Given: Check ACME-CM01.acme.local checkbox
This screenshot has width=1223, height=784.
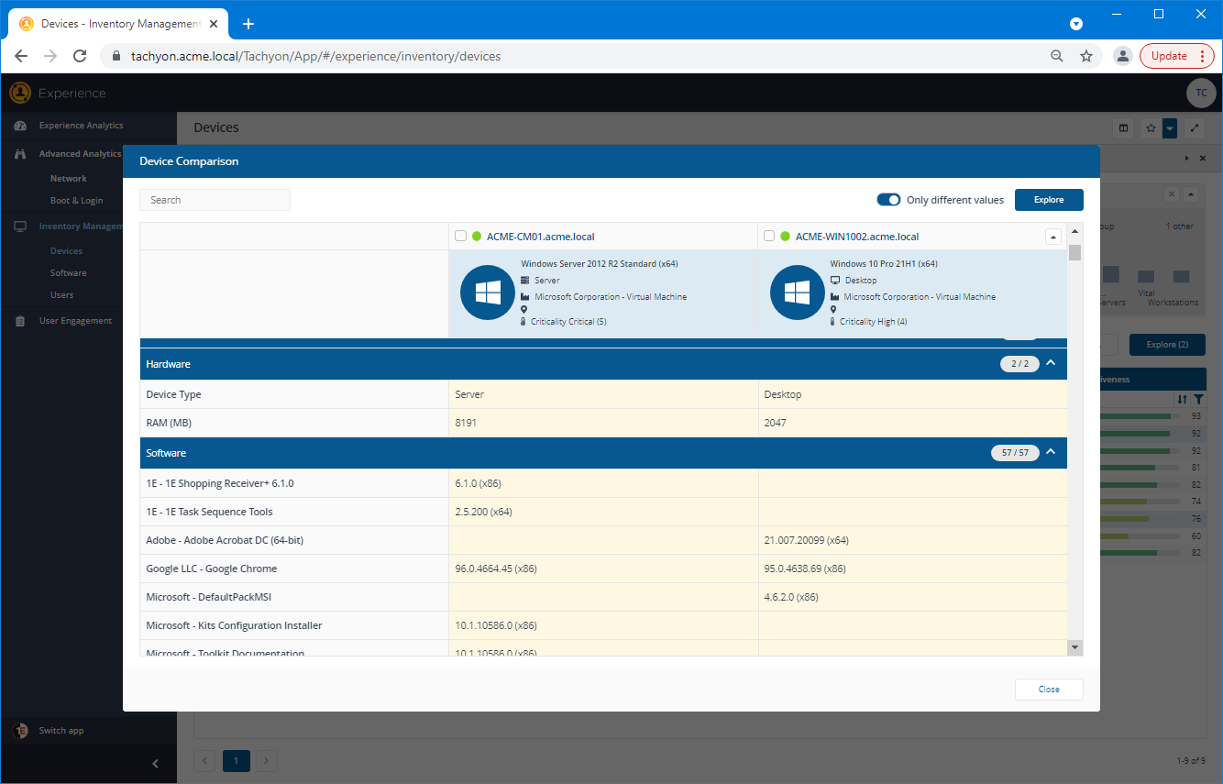Looking at the screenshot, I should click(x=461, y=236).
